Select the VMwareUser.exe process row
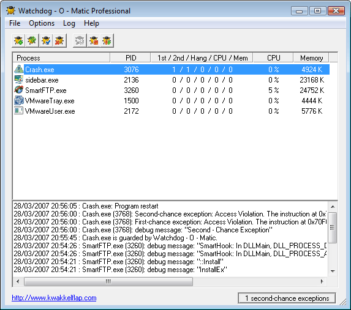Image resolution: width=351 pixels, height=310 pixels. point(172,111)
